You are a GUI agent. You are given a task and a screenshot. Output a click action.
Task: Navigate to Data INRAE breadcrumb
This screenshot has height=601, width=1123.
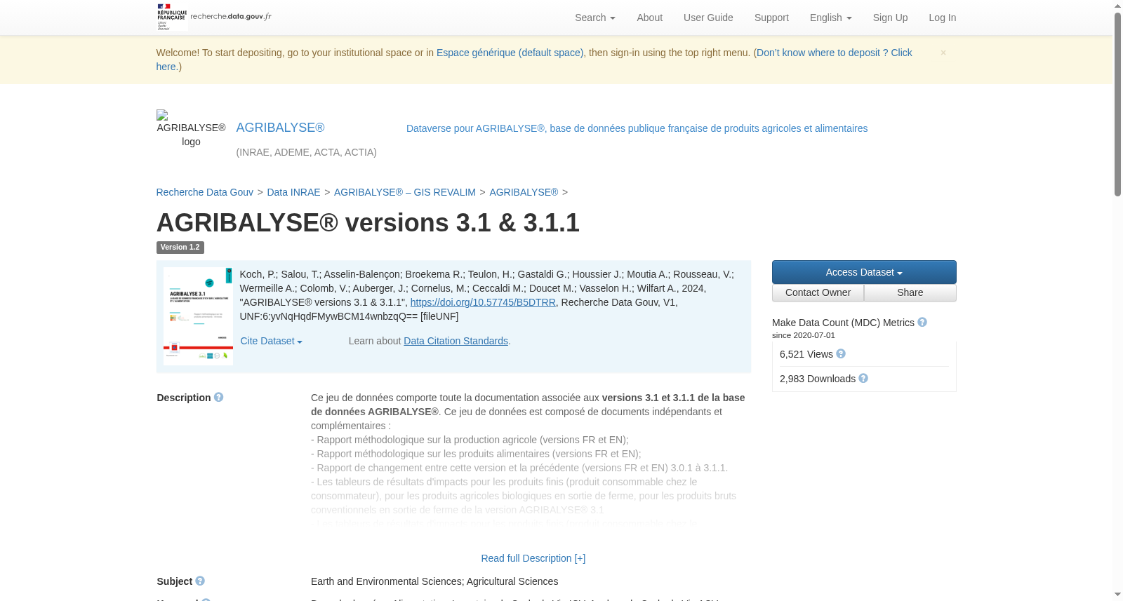[x=293, y=192]
